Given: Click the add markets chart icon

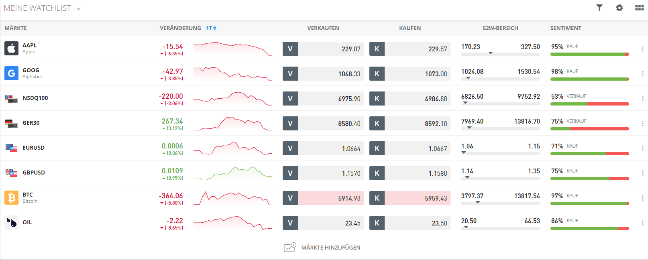Looking at the screenshot, I should coord(290,247).
